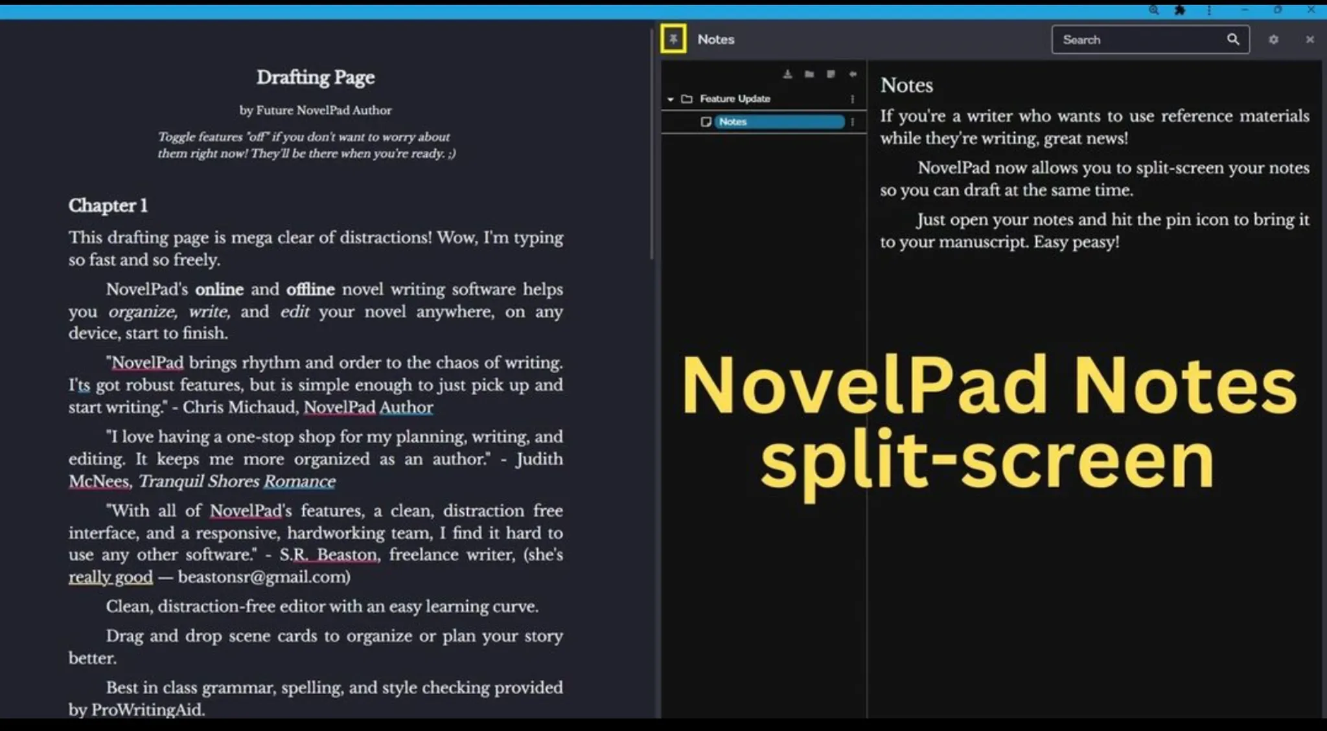Image resolution: width=1327 pixels, height=731 pixels.
Task: Click the magnifier icon in Search box
Action: point(1233,39)
